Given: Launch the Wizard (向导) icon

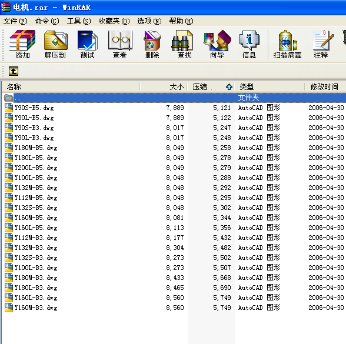Looking at the screenshot, I should pyautogui.click(x=217, y=41).
